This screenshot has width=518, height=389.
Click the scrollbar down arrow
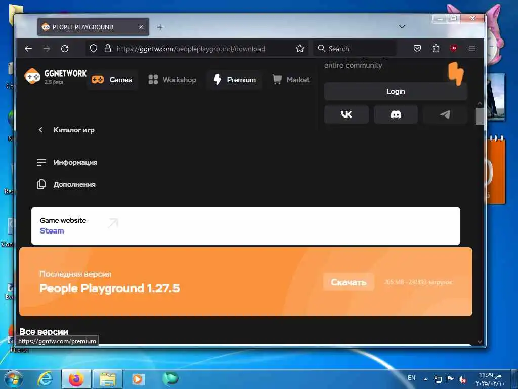pos(480,342)
